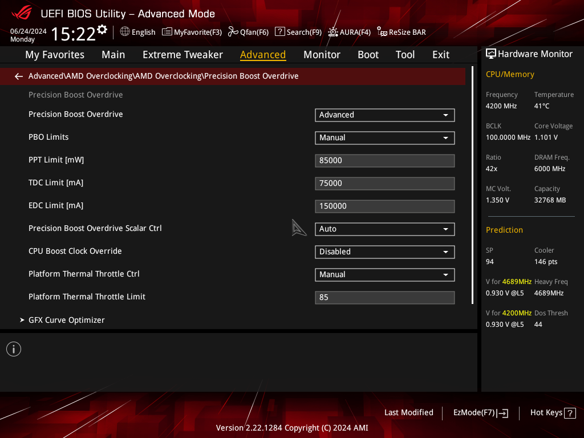This screenshot has width=584, height=438.
Task: Click the TDC Limit value field 75000
Action: click(x=385, y=183)
